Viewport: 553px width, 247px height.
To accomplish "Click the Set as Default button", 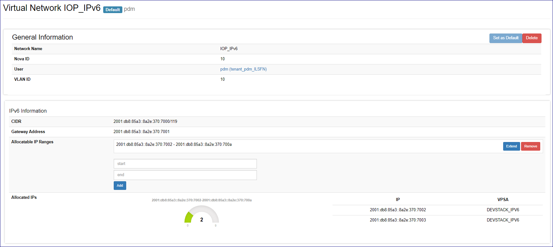I will [505, 38].
